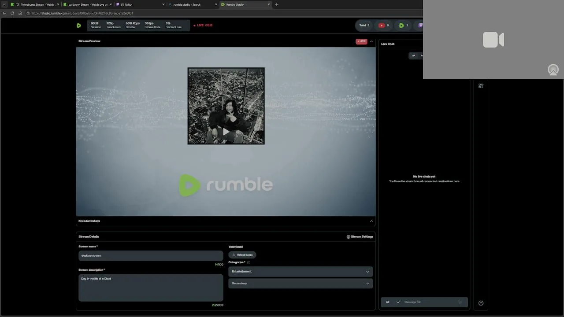Open the browser home page icon

pyautogui.click(x=20, y=13)
